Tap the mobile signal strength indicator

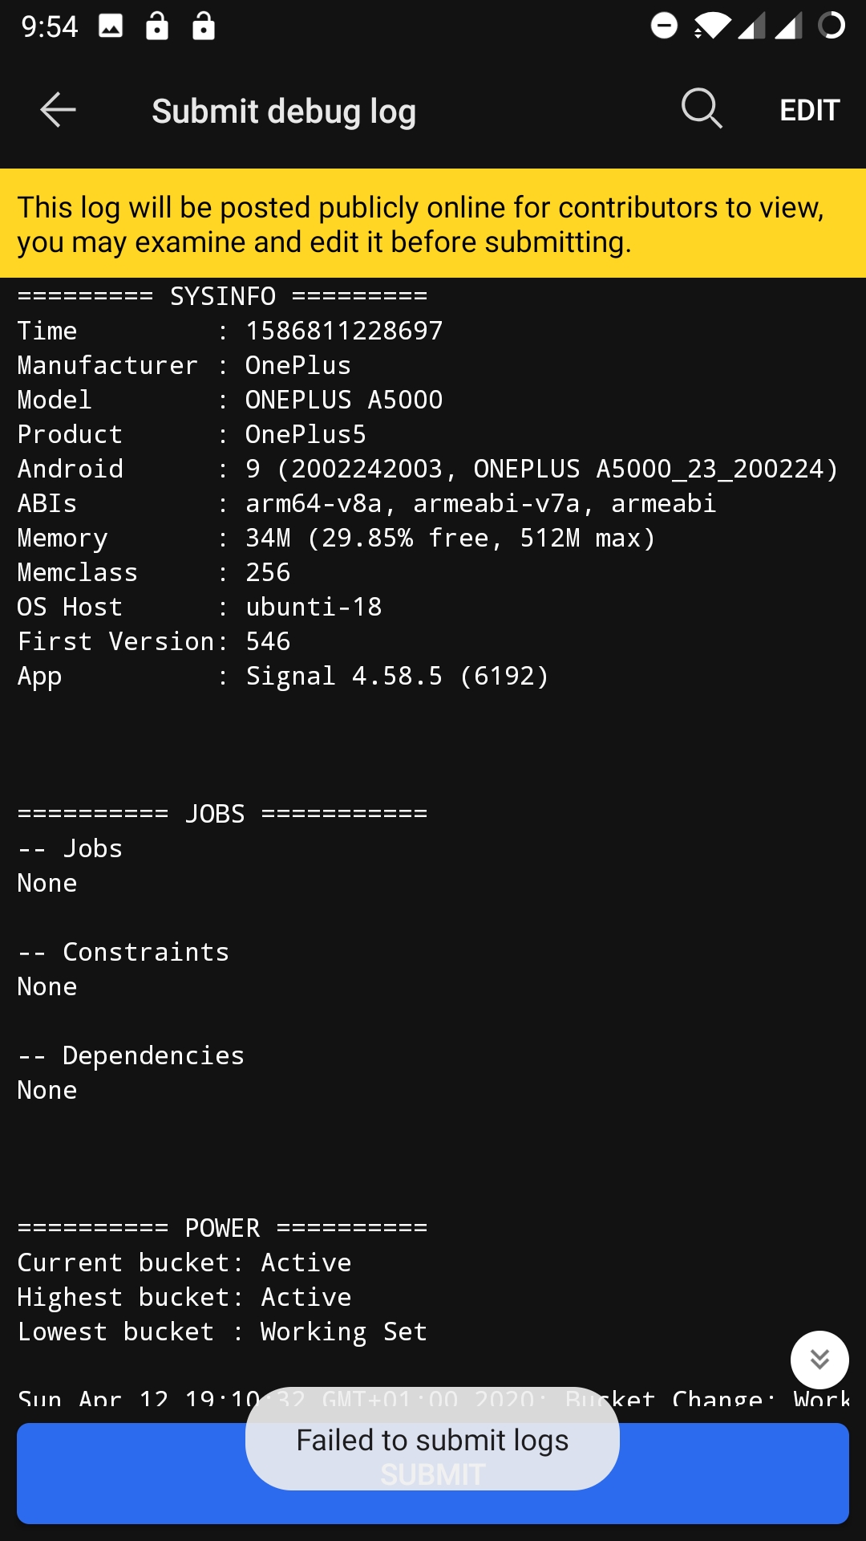pyautogui.click(x=751, y=26)
